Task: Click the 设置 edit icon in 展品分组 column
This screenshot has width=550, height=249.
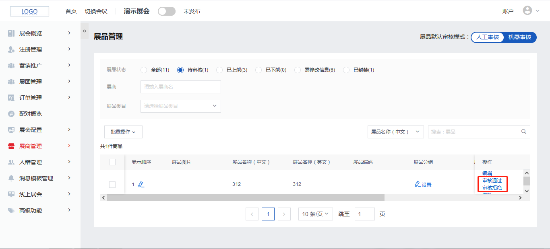Action: pos(418,185)
